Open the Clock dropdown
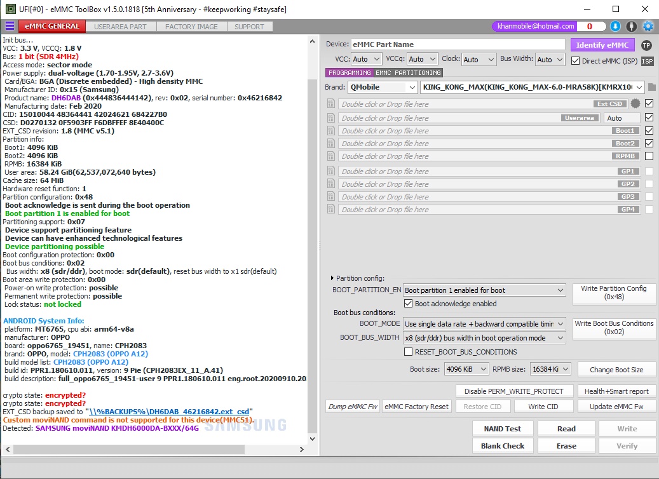The width and height of the screenshot is (659, 479). pos(479,59)
